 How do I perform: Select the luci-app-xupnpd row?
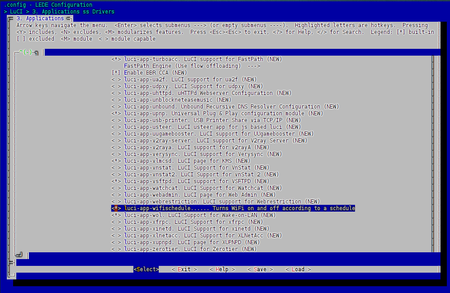pyautogui.click(x=185, y=242)
